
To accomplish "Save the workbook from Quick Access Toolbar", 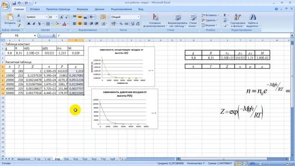I will pos(14,3).
